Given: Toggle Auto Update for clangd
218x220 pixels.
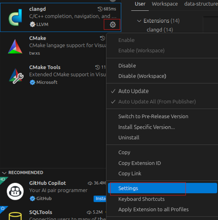Looking at the screenshot, I should point(133,91).
